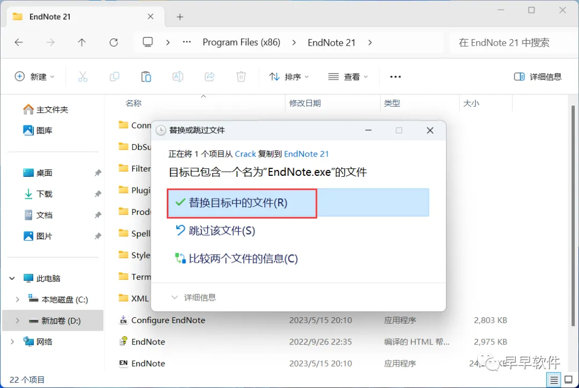The height and width of the screenshot is (388, 579).
Task: Go up one folder level
Action: coord(81,42)
